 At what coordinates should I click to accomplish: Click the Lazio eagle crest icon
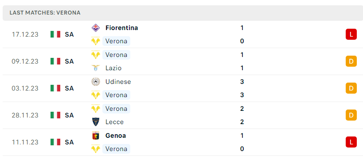tap(96, 68)
